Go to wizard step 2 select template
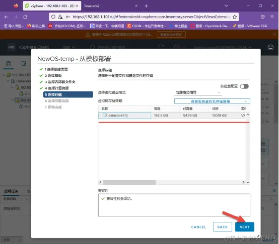The image size is (279, 244). point(53,76)
